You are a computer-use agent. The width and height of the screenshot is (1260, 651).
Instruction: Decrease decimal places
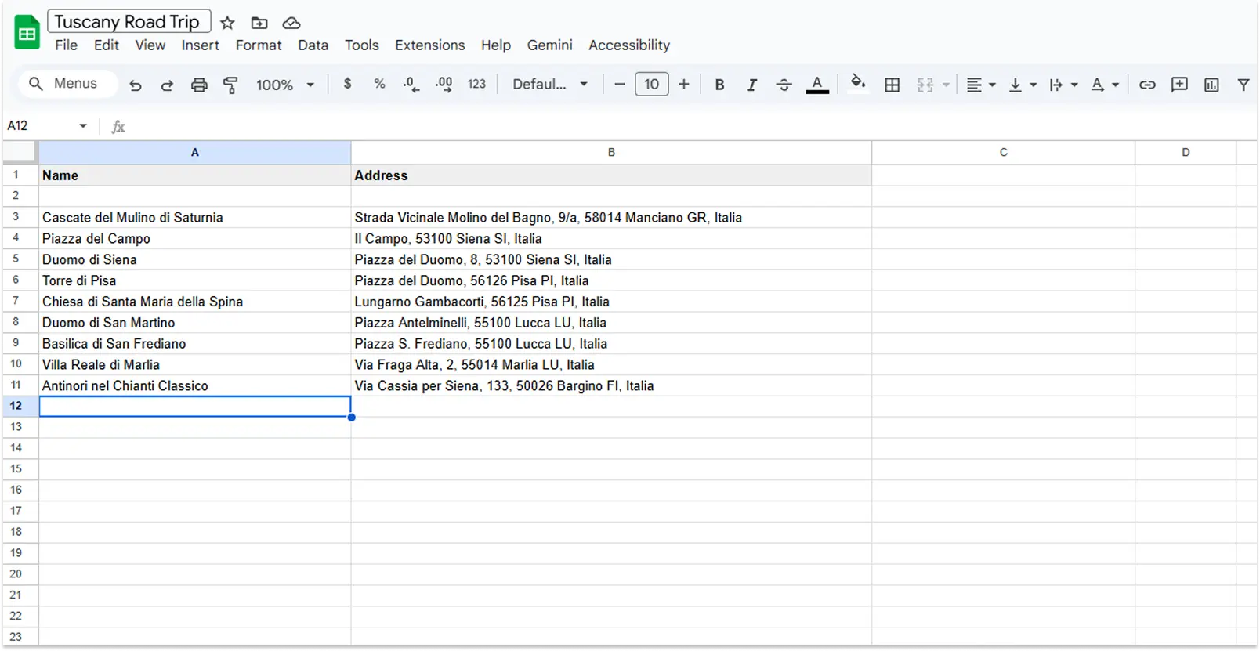tap(411, 85)
